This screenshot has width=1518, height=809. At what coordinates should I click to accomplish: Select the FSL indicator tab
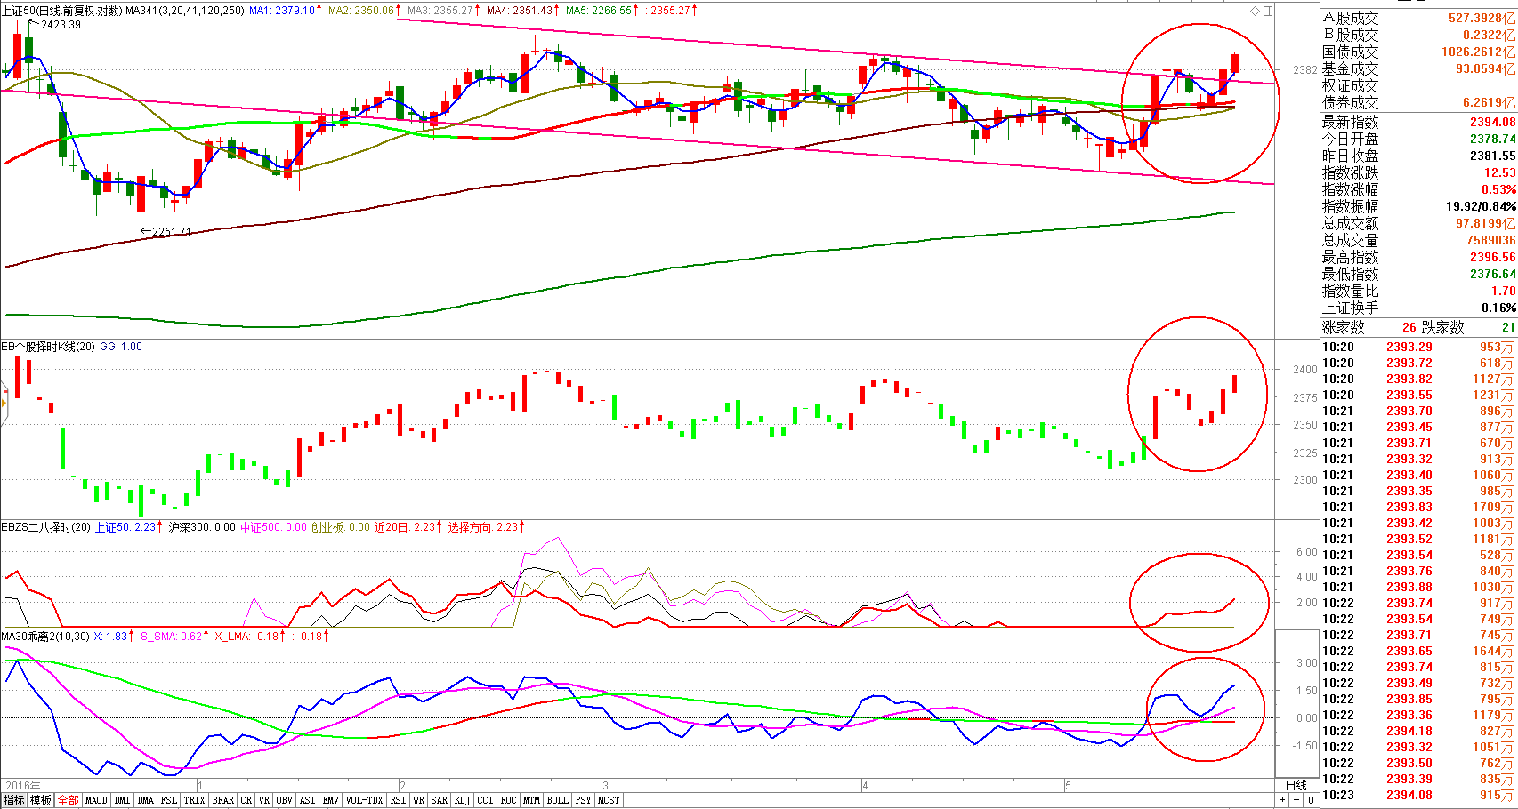click(169, 800)
